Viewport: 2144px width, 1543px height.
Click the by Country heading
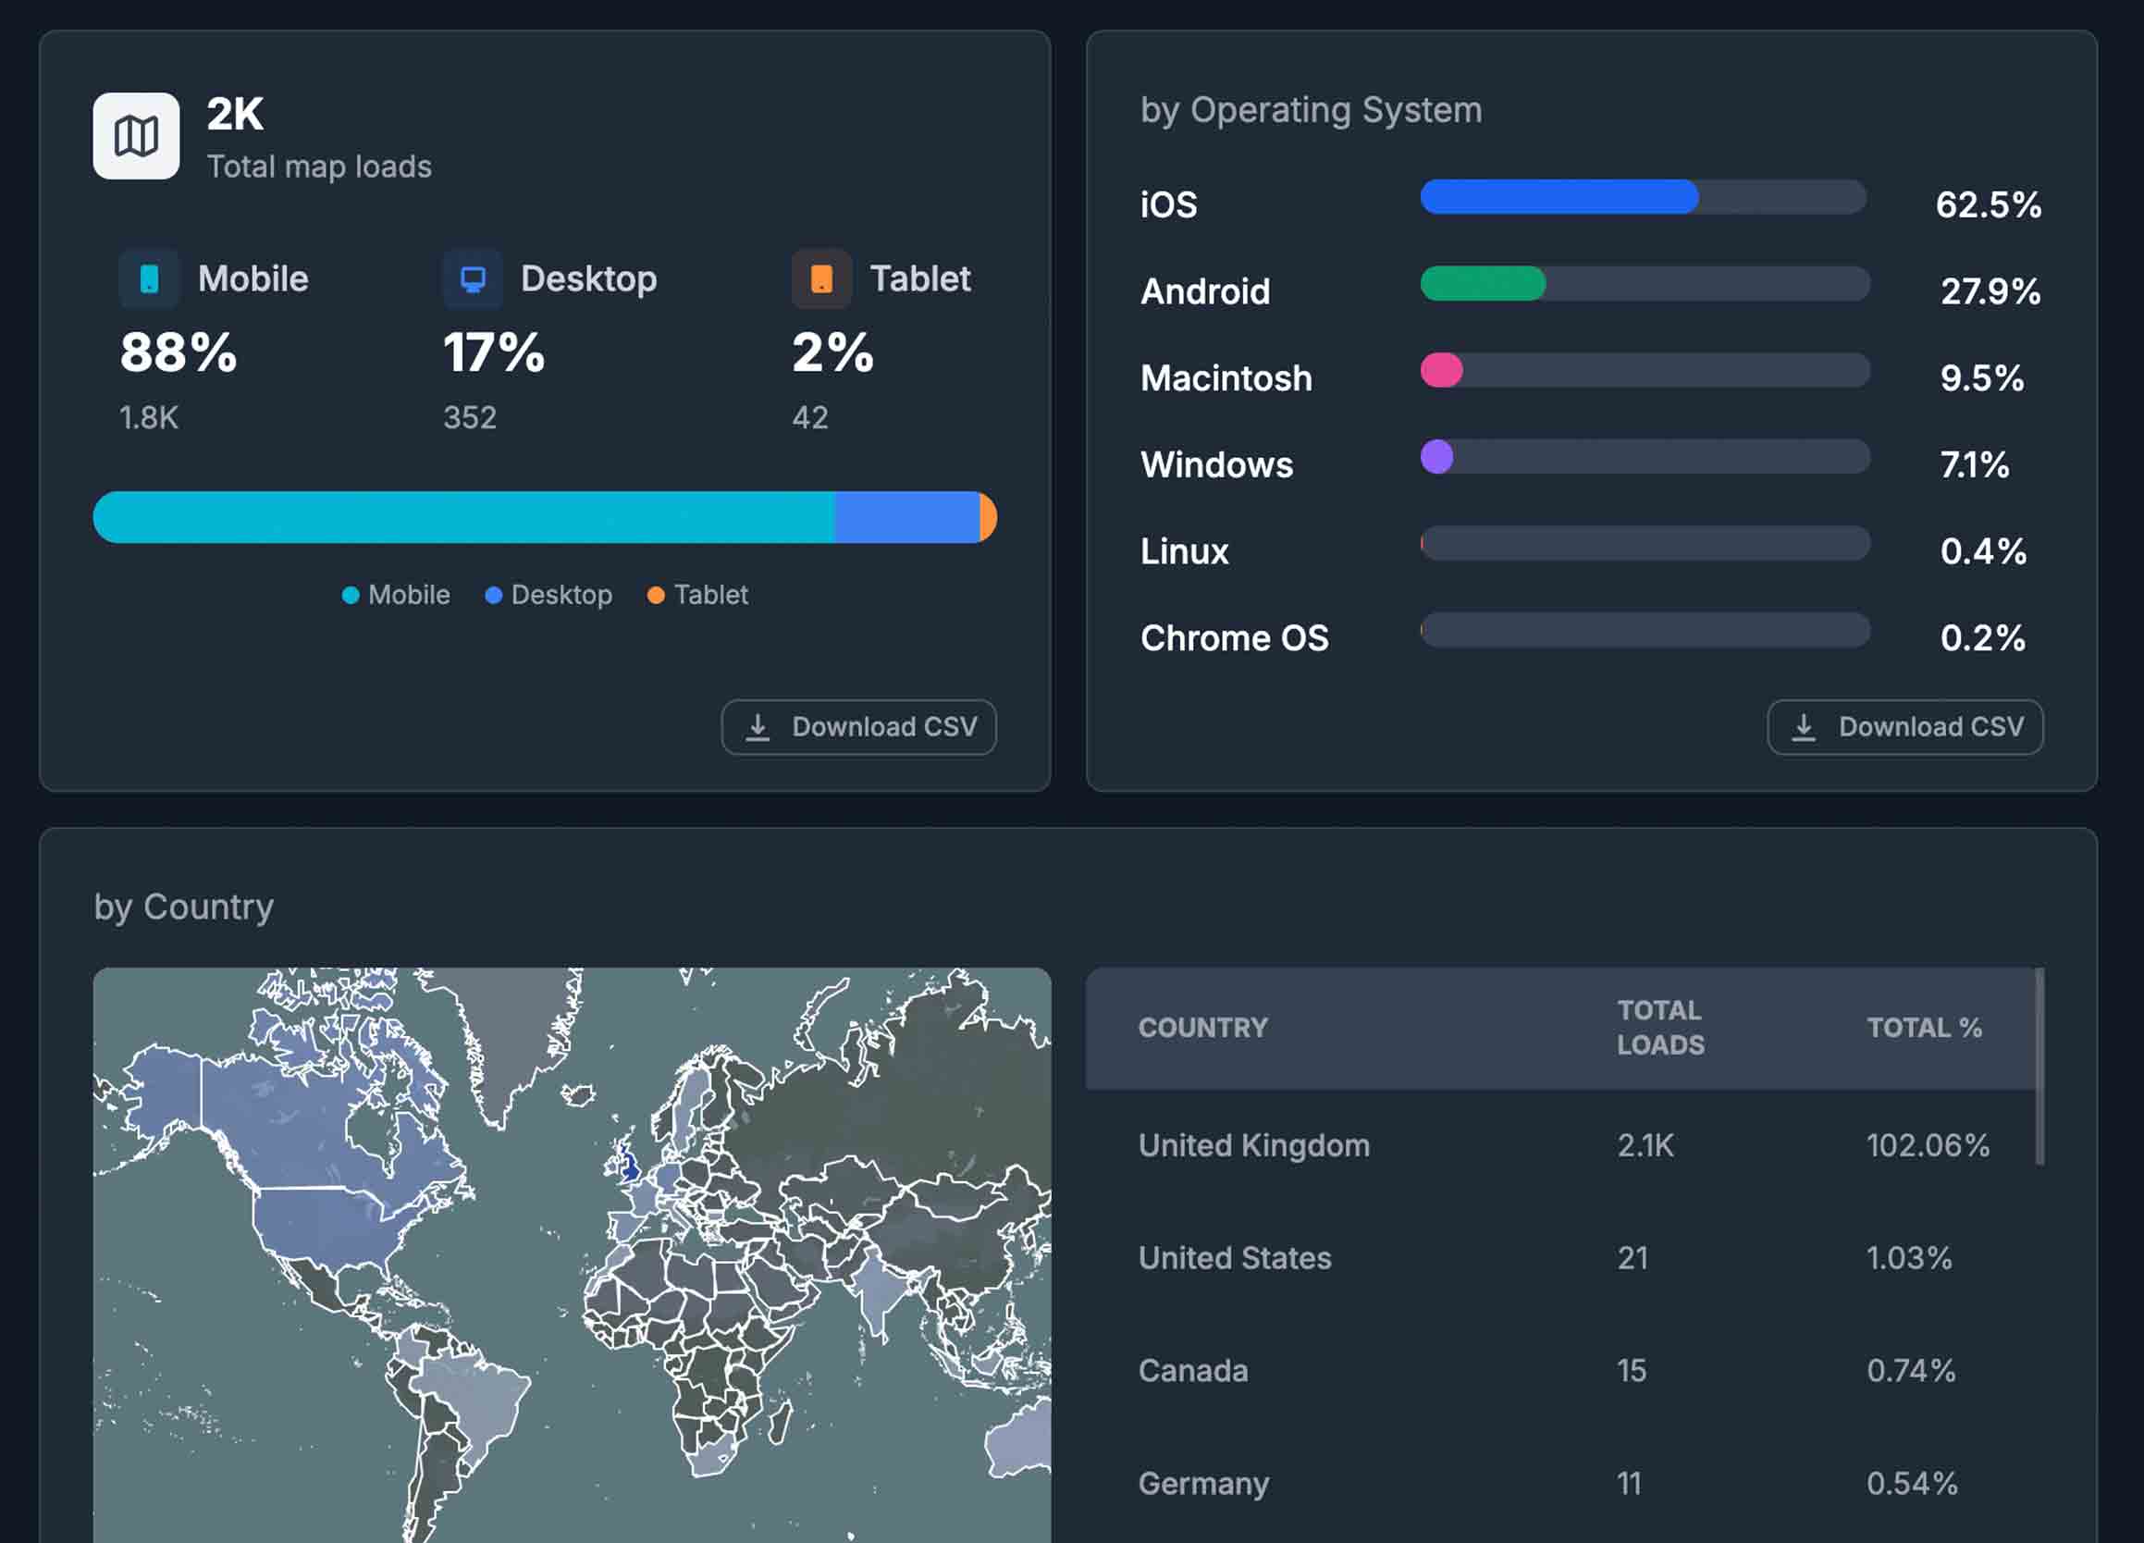[x=183, y=907]
